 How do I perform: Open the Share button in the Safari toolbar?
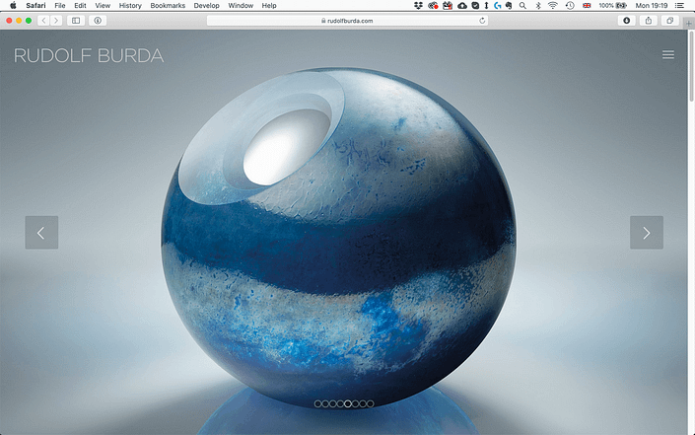click(649, 21)
